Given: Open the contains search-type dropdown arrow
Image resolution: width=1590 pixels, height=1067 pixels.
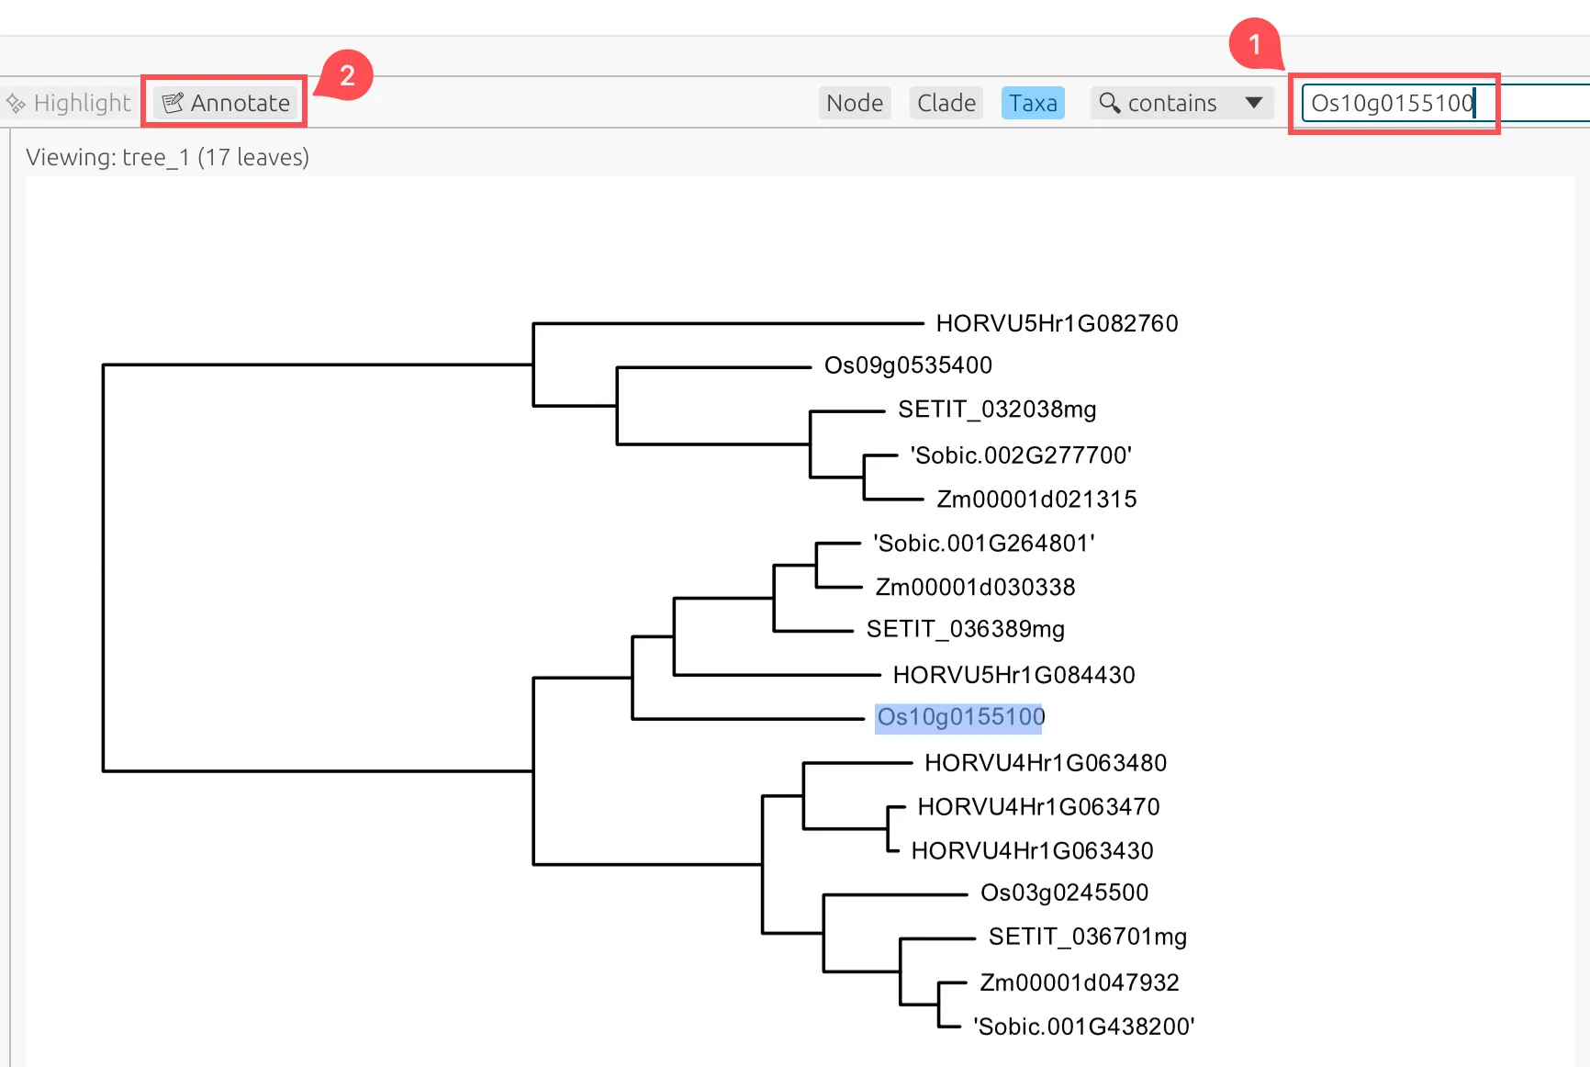Looking at the screenshot, I should pyautogui.click(x=1253, y=103).
